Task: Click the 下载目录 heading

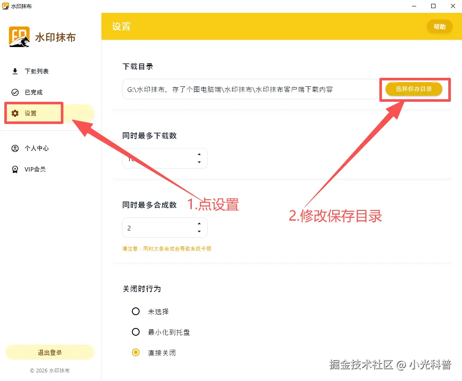Action: [138, 66]
